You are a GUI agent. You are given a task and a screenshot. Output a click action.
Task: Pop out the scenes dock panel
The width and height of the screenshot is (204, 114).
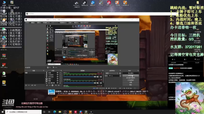coord(44,71)
